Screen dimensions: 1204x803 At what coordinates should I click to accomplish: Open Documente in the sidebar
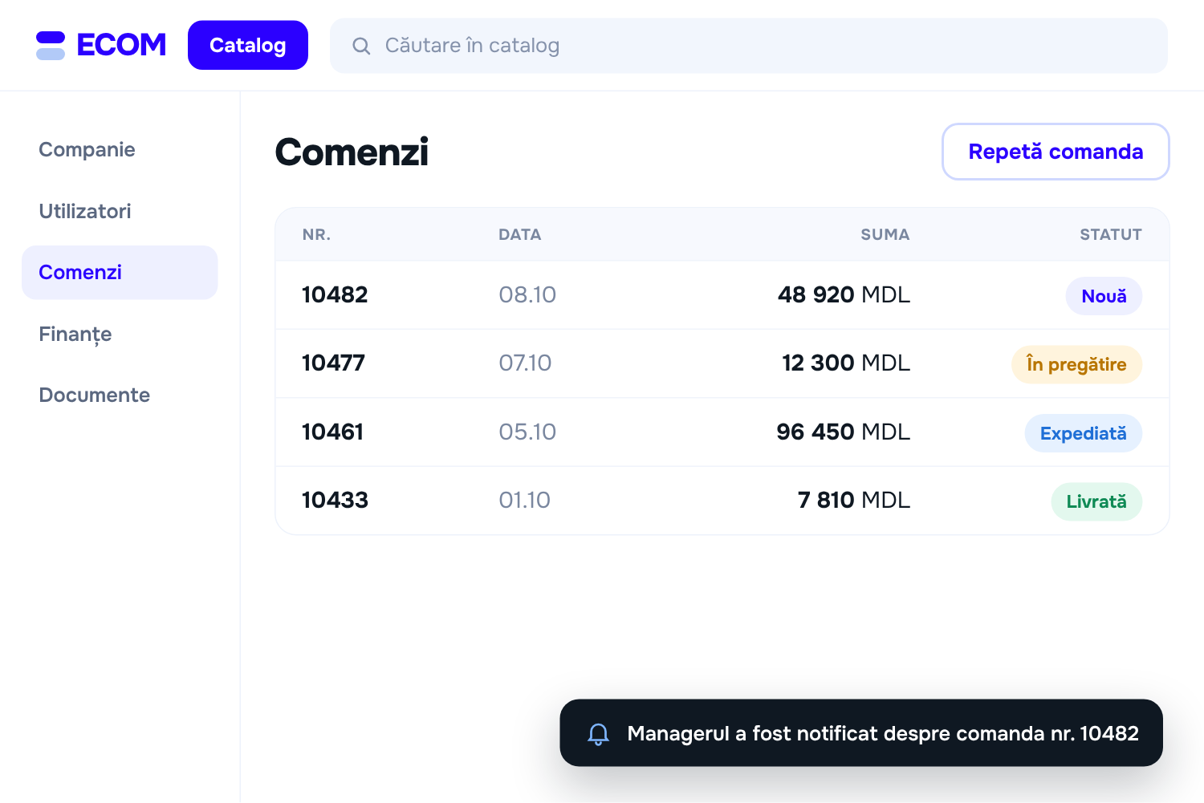[x=120, y=395]
